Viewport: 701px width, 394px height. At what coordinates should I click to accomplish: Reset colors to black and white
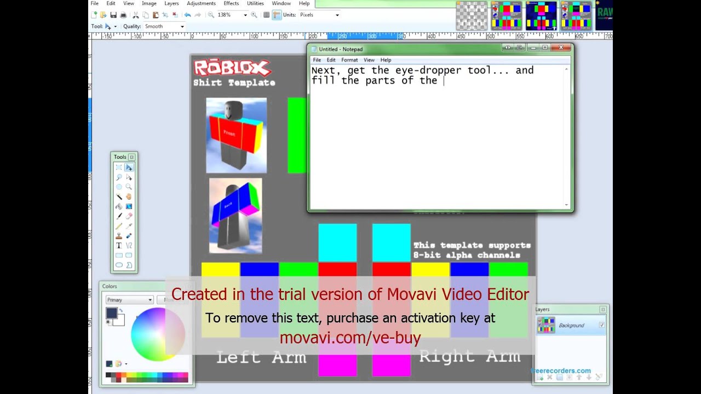109,322
